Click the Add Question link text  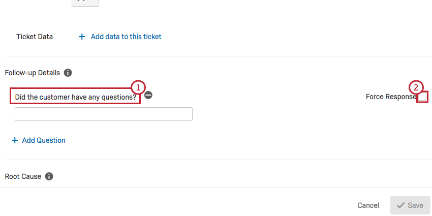point(44,140)
